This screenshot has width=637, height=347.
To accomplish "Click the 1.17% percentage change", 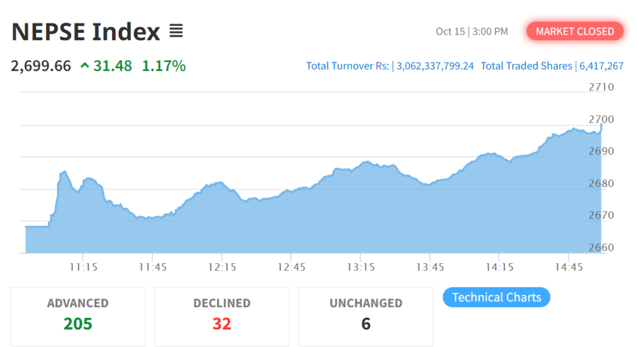I will [164, 66].
